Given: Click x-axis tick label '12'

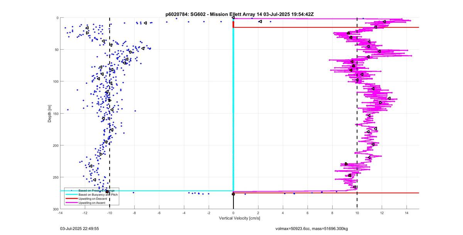Looking at the screenshot, I should coord(382,212).
